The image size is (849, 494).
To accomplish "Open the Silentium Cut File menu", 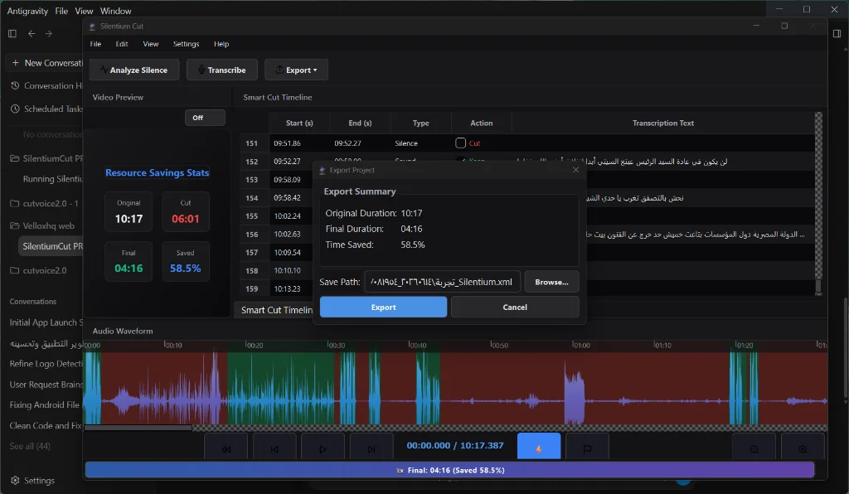I will [x=95, y=44].
